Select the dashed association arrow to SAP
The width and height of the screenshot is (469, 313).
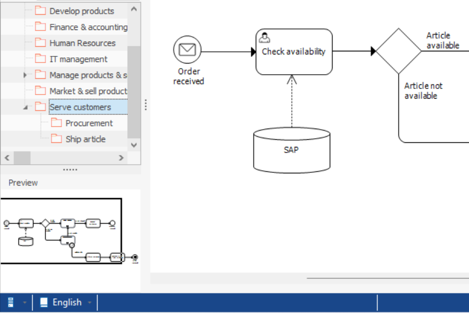[x=291, y=101]
